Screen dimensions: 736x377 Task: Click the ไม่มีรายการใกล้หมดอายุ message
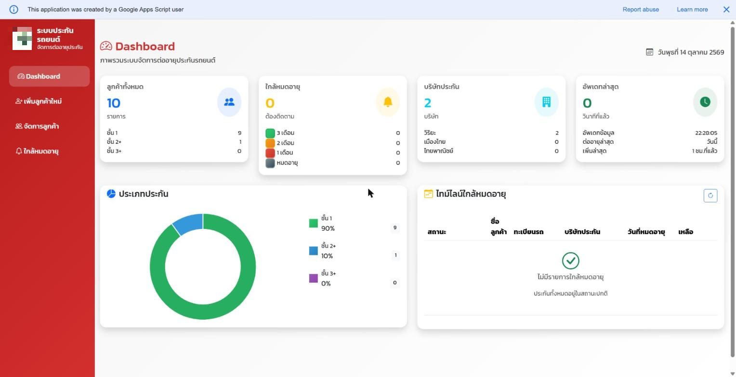tap(570, 277)
